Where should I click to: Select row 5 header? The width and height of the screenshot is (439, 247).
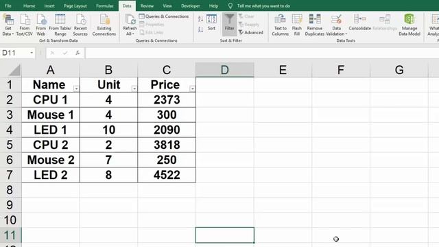[x=10, y=145]
